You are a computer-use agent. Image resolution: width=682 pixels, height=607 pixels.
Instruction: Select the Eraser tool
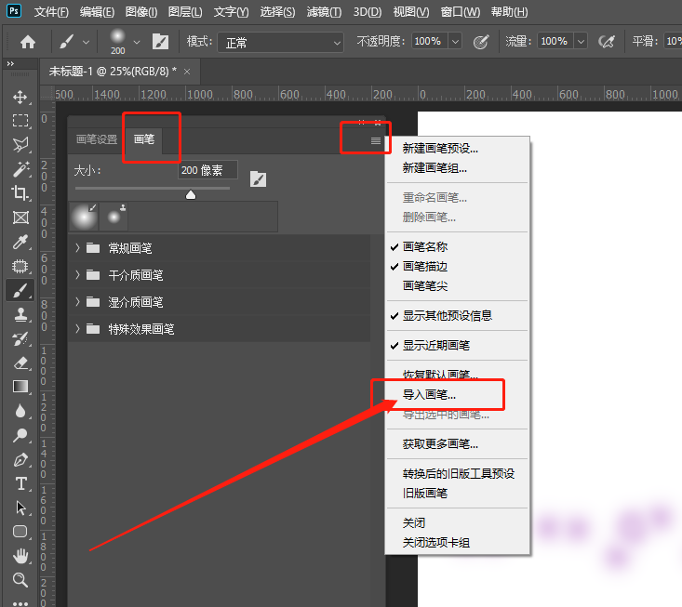pos(20,363)
